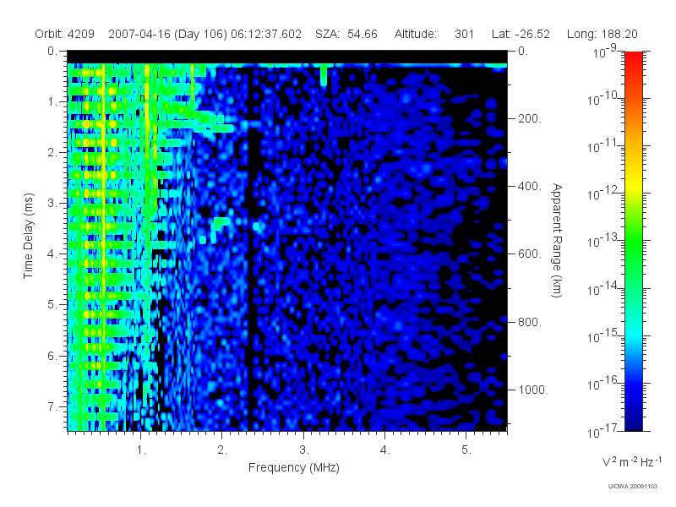Image resolution: width=676 pixels, height=507 pixels.
Task: Click the 'V² m⁻² Hz⁻¹' units label
Action: (631, 461)
